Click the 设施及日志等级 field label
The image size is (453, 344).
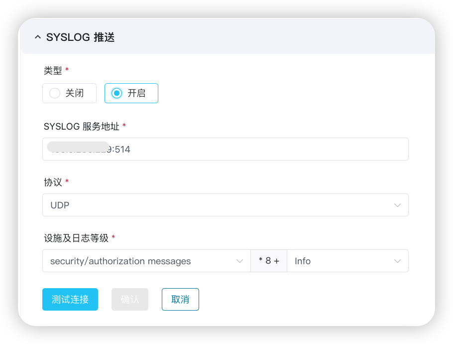click(74, 238)
